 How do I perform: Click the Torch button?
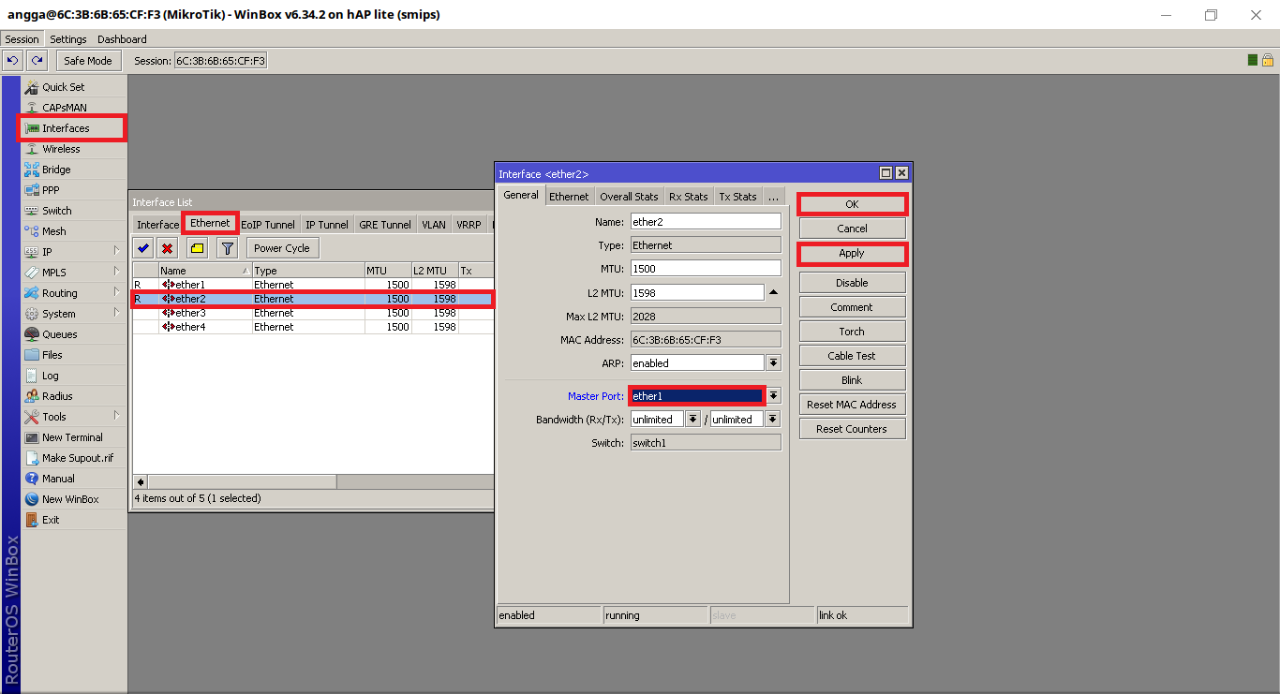(x=852, y=332)
